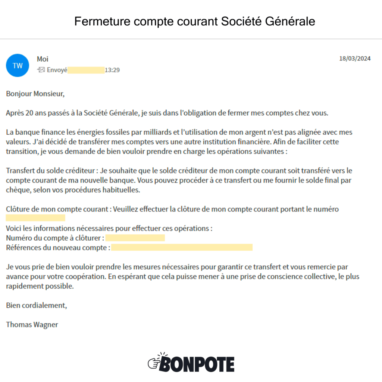Click the yellow redacted recipient field after Envoyé
382x382 pixels.
pos(86,70)
